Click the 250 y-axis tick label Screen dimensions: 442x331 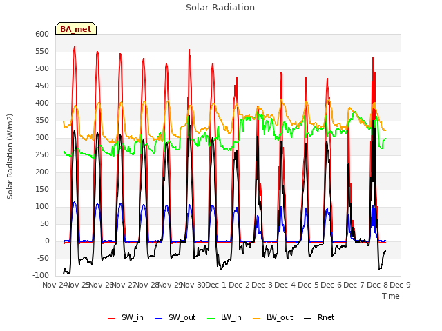(42, 154)
